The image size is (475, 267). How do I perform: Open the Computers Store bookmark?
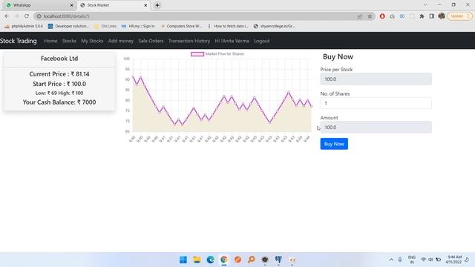click(x=181, y=27)
